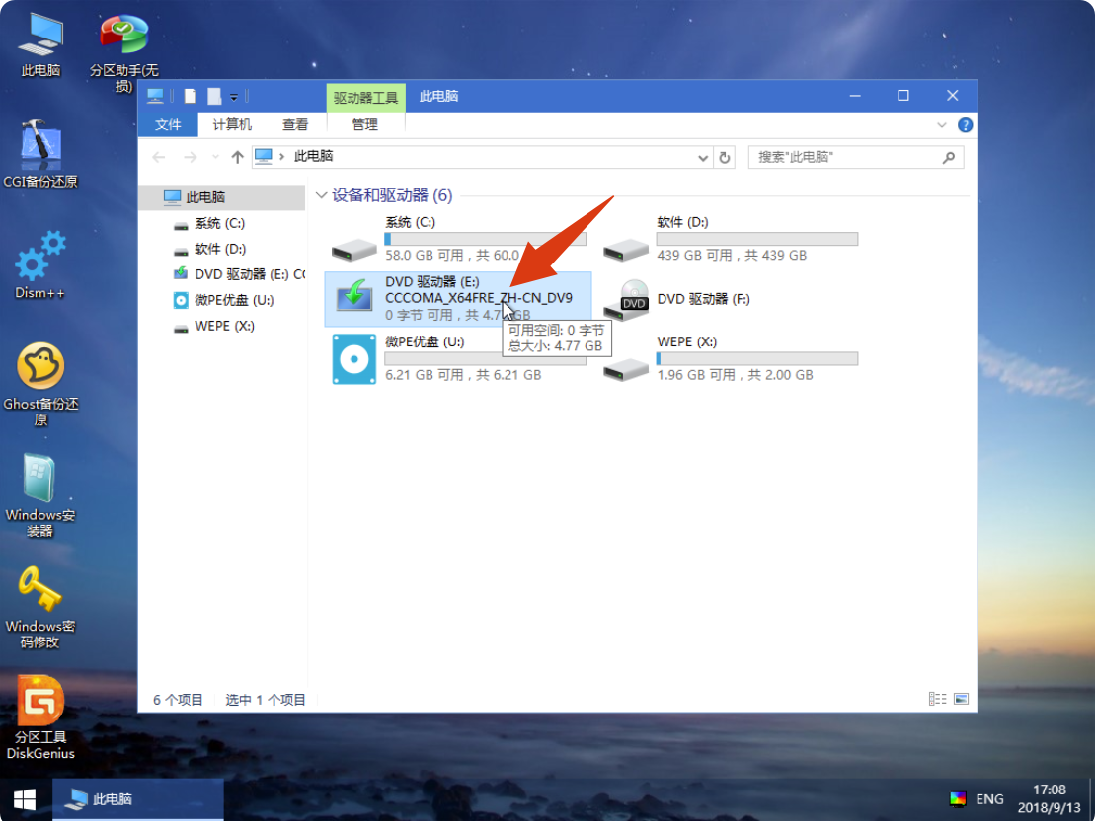Open the Partition Assistant desktop icon
The width and height of the screenshot is (1095, 828).
pos(123,38)
